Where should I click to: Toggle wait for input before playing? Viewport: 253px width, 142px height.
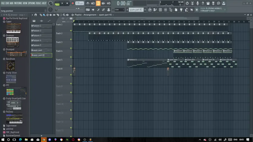click(93, 3)
